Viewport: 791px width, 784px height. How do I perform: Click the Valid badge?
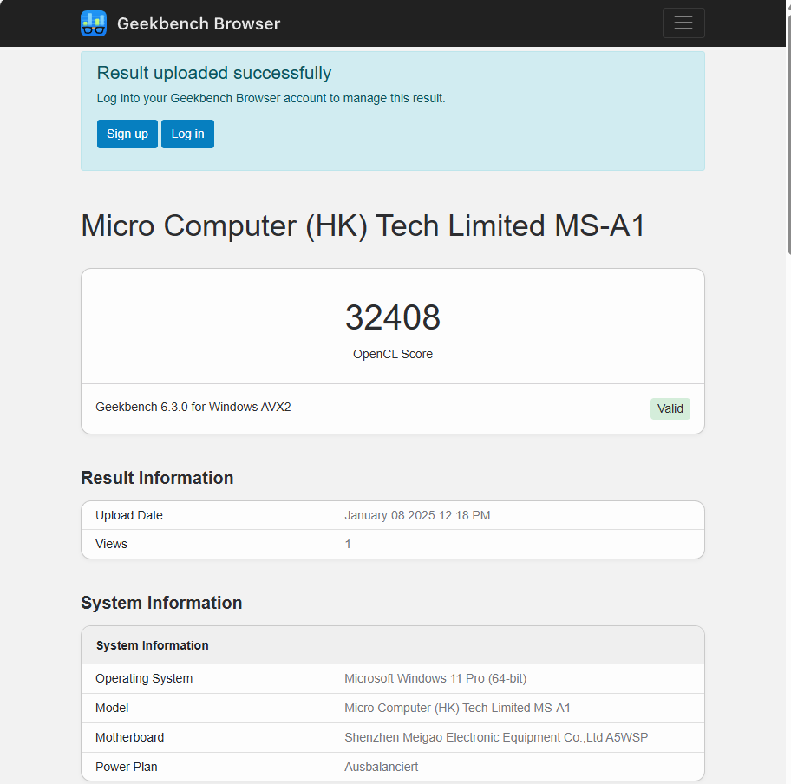tap(670, 408)
